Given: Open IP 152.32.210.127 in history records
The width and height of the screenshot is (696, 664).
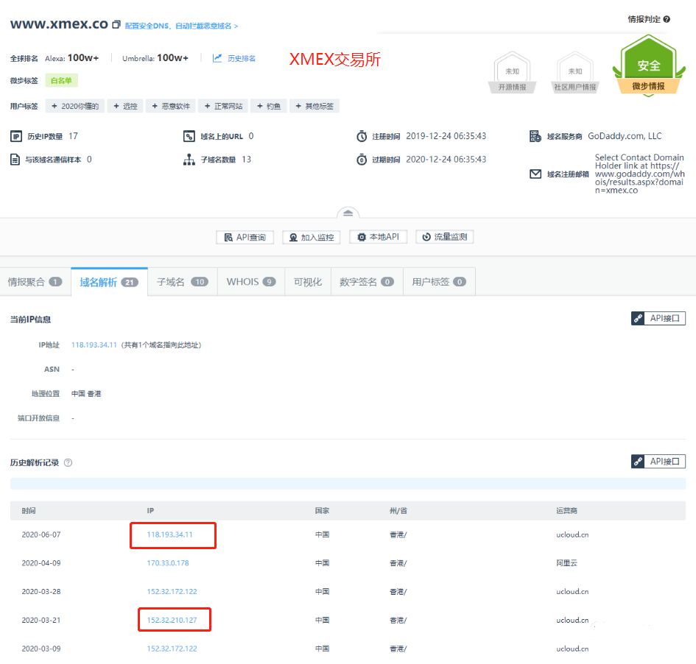Looking at the screenshot, I should point(172,620).
